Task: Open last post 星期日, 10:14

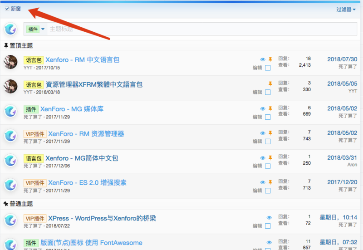Action: coord(338,217)
